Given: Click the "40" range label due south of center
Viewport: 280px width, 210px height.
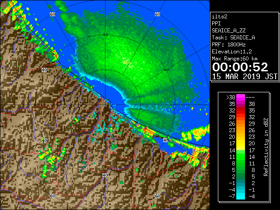Looking at the screenshot, I should (105, 175).
